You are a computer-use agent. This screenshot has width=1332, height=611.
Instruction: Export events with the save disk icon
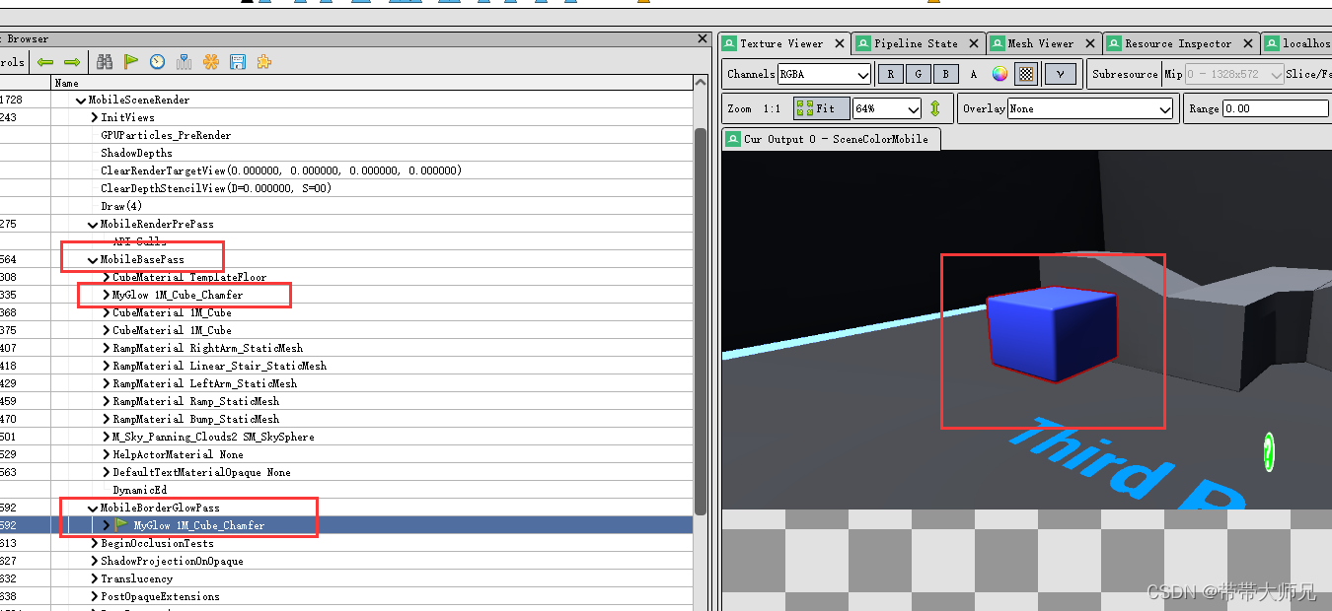point(238,62)
